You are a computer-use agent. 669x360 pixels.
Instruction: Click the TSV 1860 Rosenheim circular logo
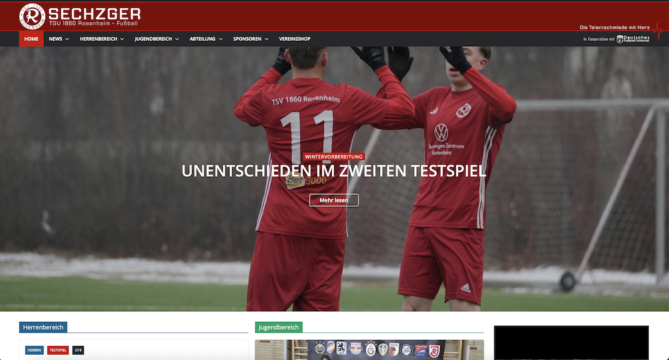(32, 16)
